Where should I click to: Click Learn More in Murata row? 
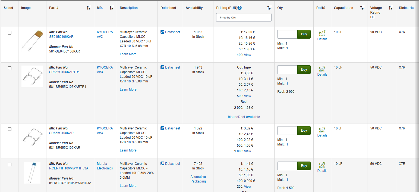click(128, 186)
